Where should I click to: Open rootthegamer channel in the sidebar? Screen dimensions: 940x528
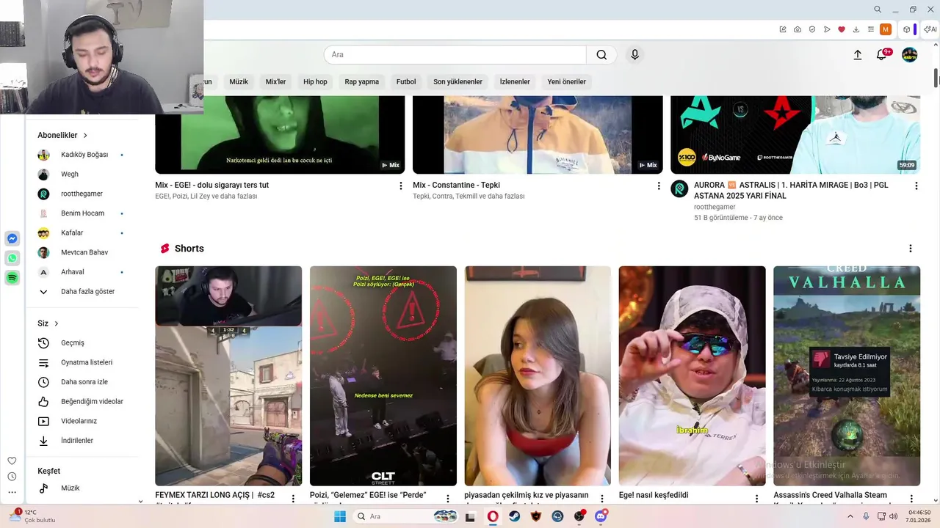tap(82, 194)
